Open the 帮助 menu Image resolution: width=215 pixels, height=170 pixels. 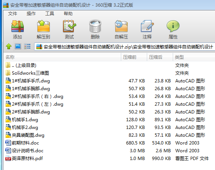(68, 14)
